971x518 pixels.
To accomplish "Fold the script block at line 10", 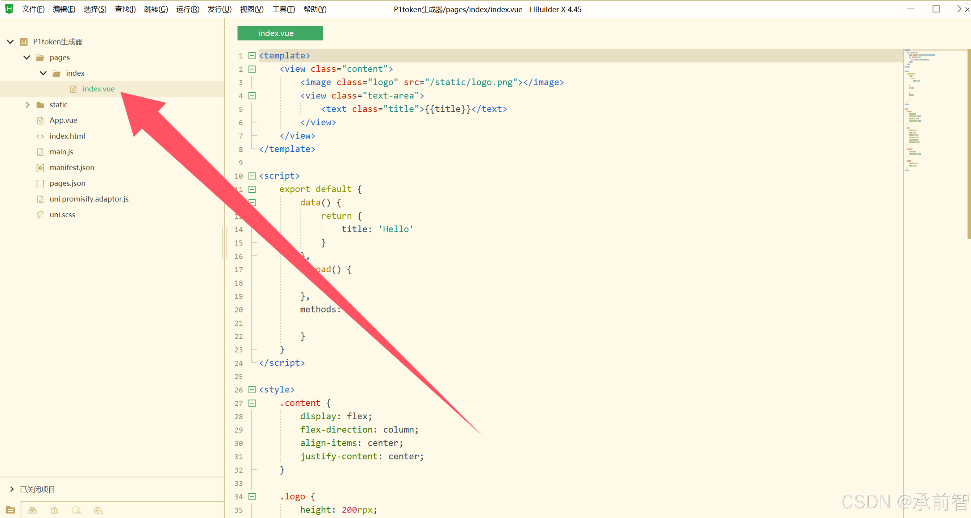I will coord(252,176).
